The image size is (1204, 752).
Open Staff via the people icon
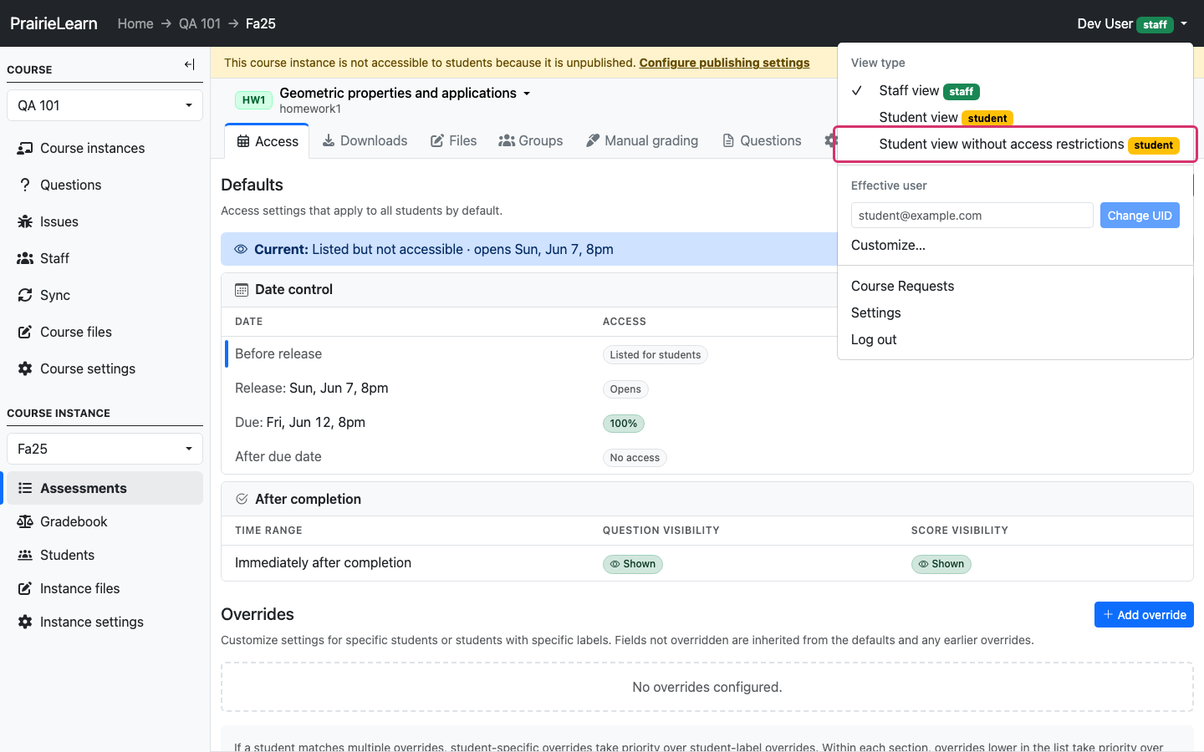pos(25,258)
